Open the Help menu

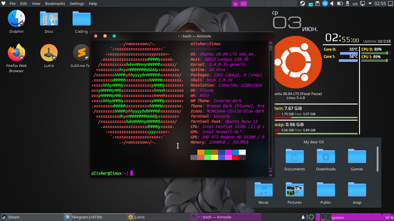93,3
